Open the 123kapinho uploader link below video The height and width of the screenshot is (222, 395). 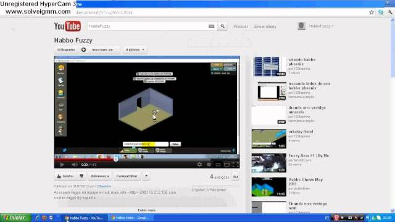tap(103, 186)
